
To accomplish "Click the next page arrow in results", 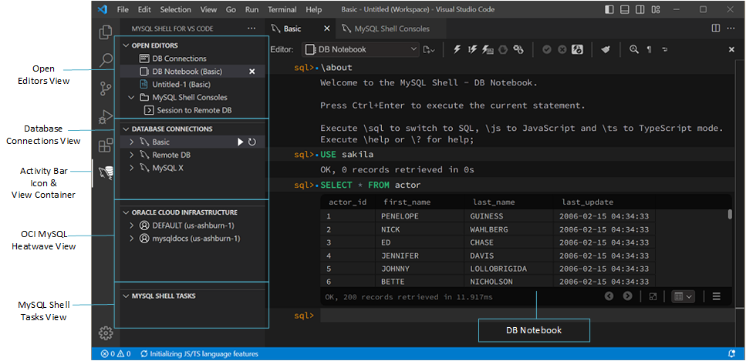I will [x=627, y=296].
